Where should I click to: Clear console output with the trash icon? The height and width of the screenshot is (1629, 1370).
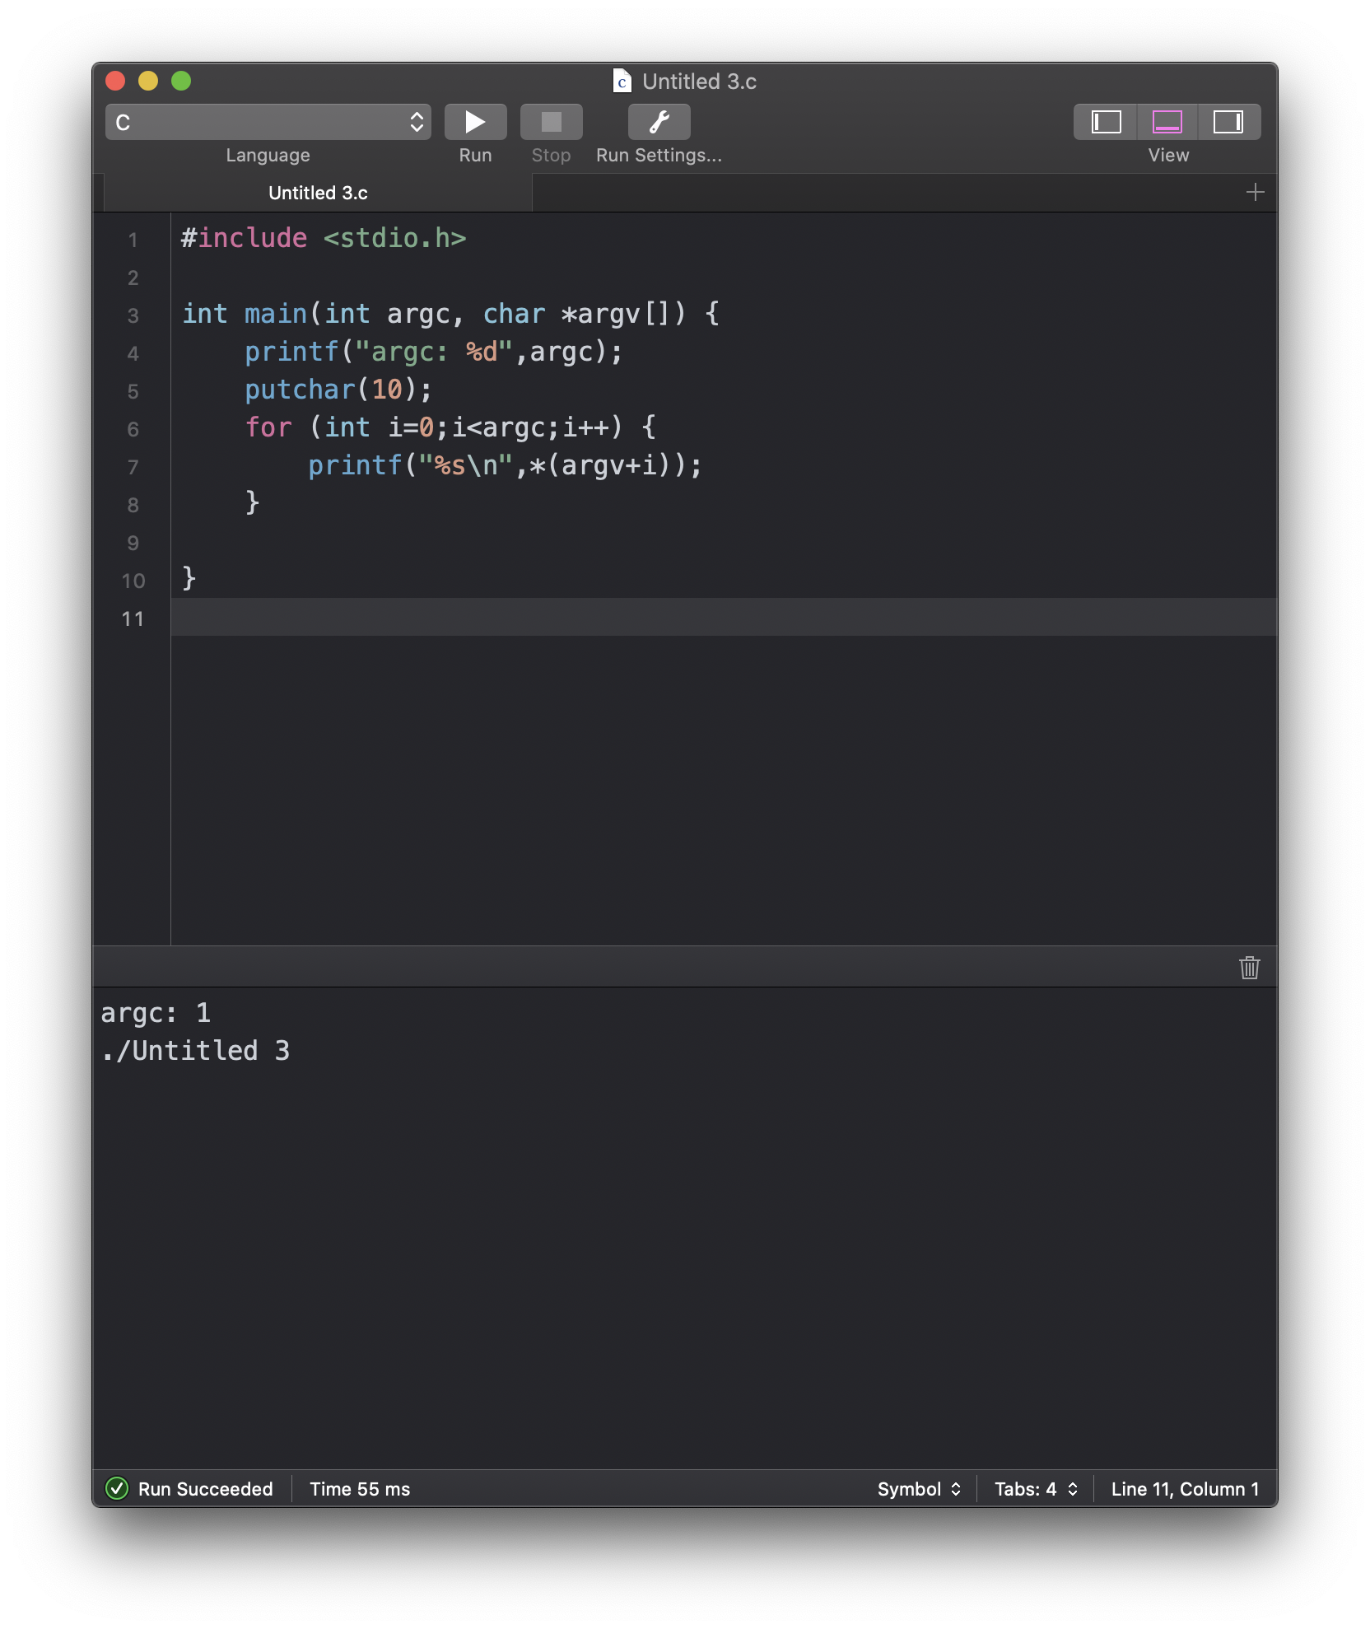[x=1249, y=967]
